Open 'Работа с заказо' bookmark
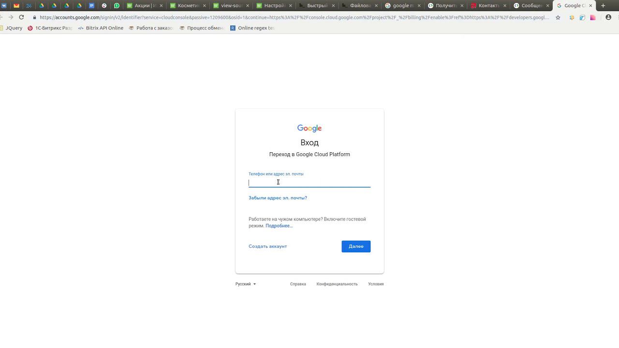Screen dimensions: 619x348 click(151, 28)
